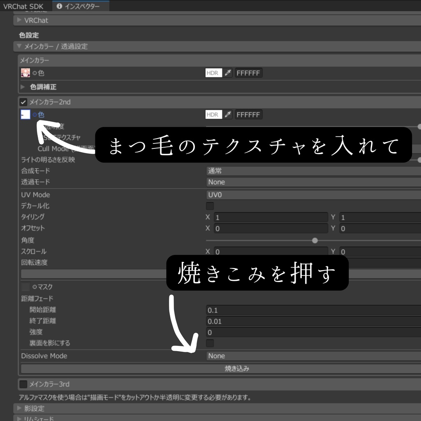Open the 合成モード dropdown

[314, 171]
